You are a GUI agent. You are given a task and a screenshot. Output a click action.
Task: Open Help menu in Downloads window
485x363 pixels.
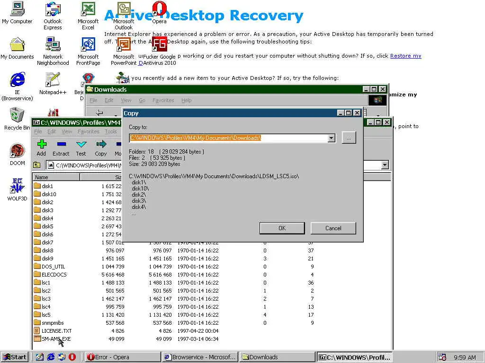(x=186, y=100)
